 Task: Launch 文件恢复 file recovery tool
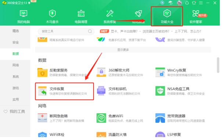click(65, 91)
